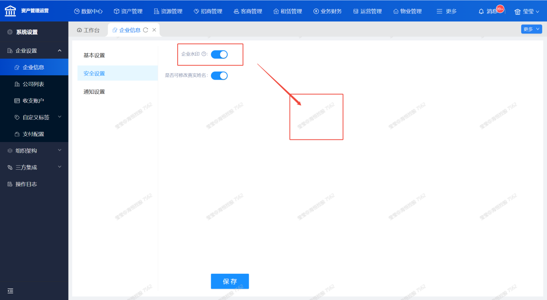Click the help icon beside 企业水印
547x300 pixels.
tap(204, 54)
